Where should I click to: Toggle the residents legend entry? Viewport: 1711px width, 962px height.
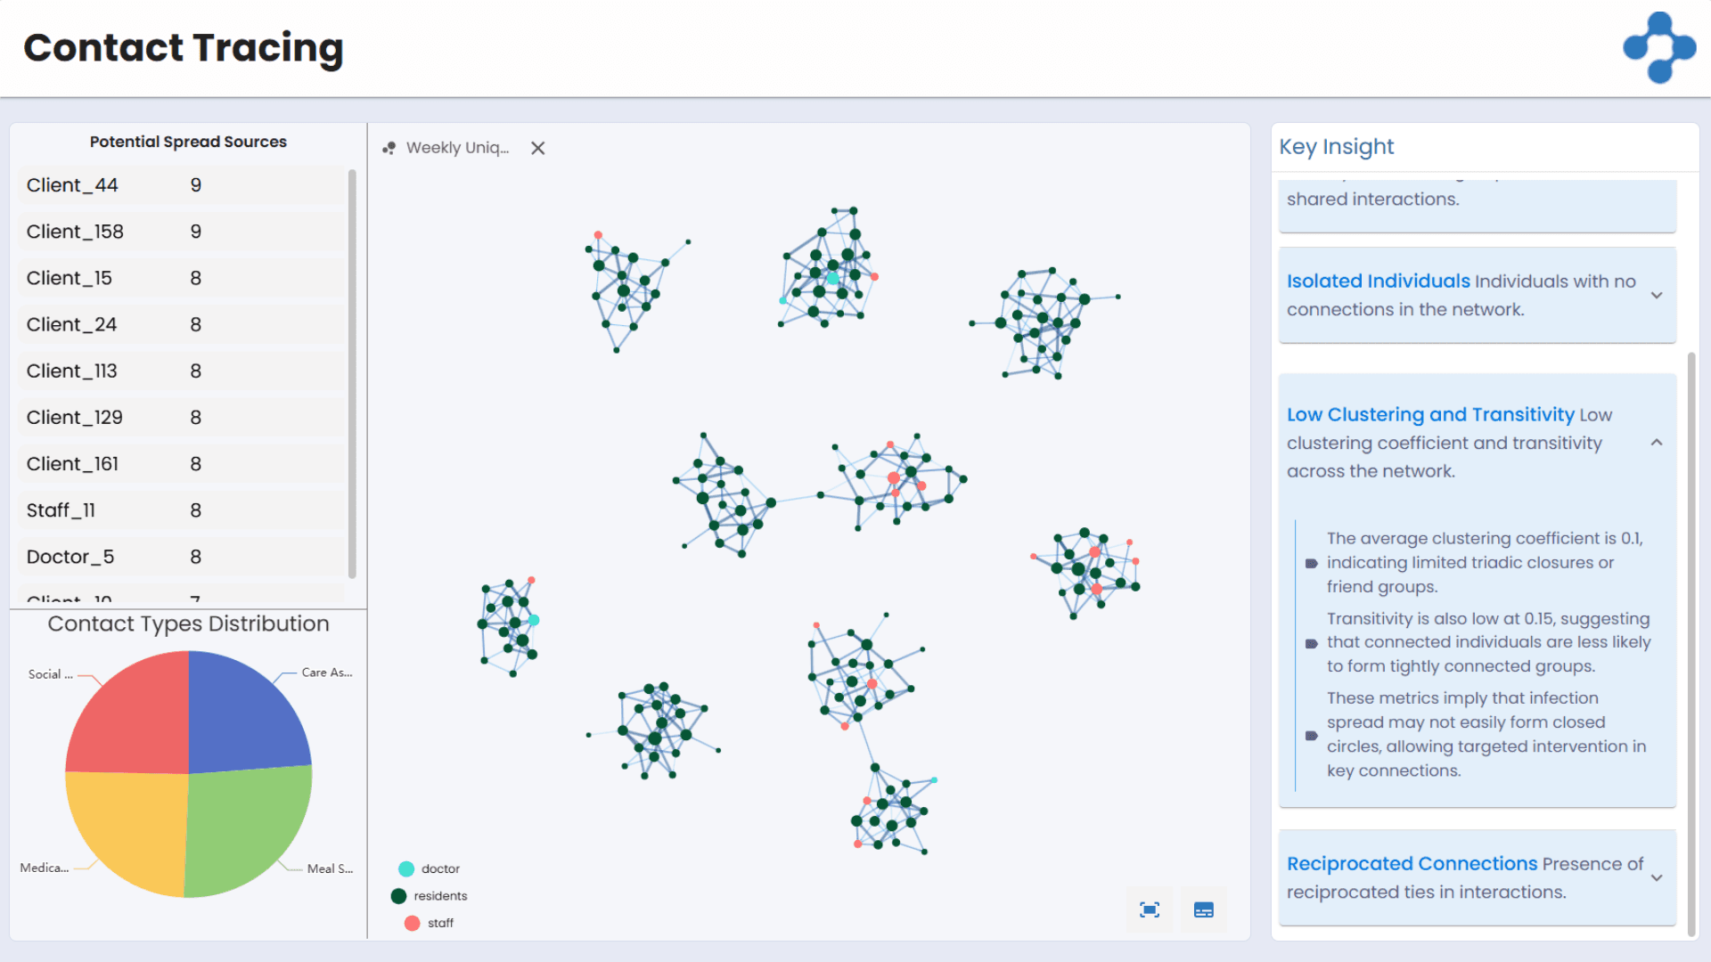tap(429, 896)
